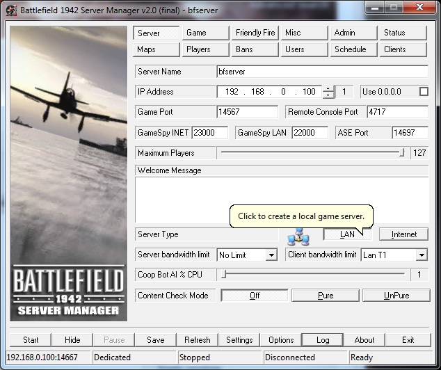
Task: Close the Server Manager window
Action: [419, 8]
